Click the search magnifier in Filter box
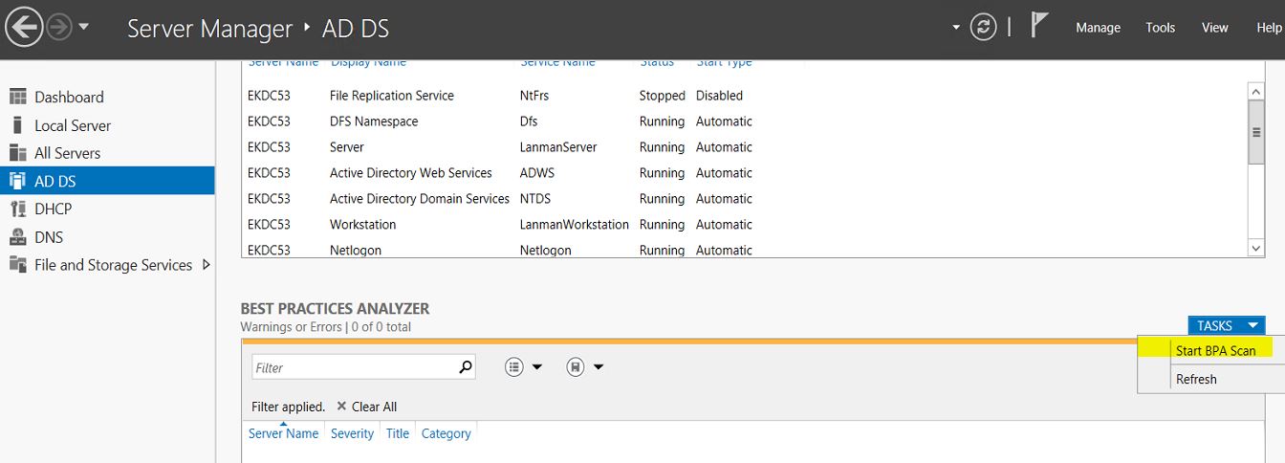Viewport: 1285px width, 463px height. click(466, 366)
